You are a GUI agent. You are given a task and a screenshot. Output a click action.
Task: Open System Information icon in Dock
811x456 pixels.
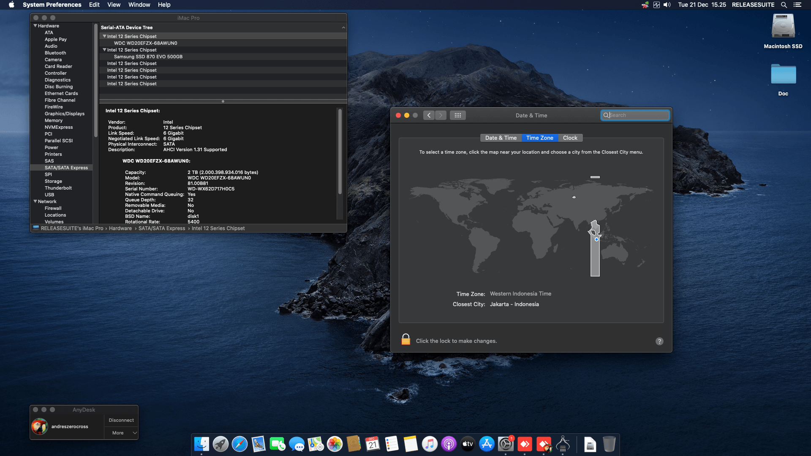563,444
